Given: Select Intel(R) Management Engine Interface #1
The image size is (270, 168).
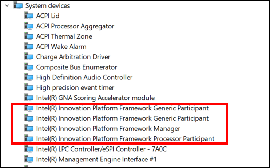Looking at the screenshot, I should click(x=96, y=159).
